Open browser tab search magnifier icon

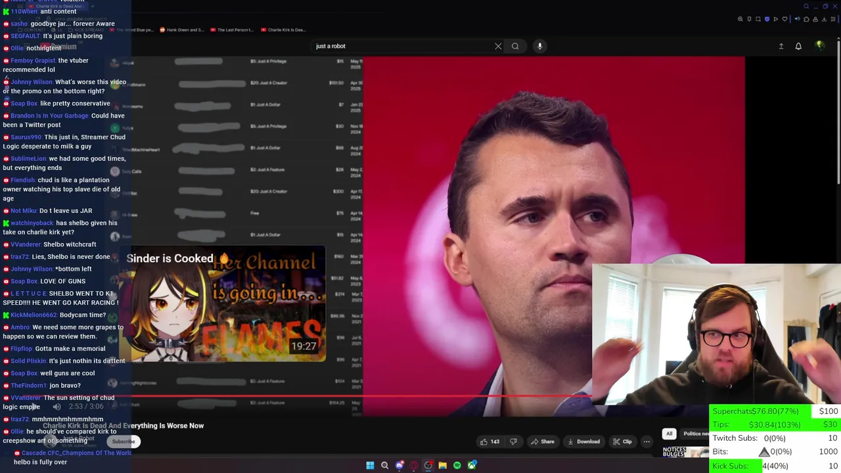pos(806,6)
